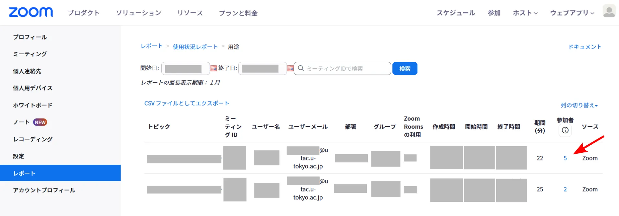Open the 列の切り替え column toggle menu
The image size is (619, 216).
pyautogui.click(x=579, y=105)
